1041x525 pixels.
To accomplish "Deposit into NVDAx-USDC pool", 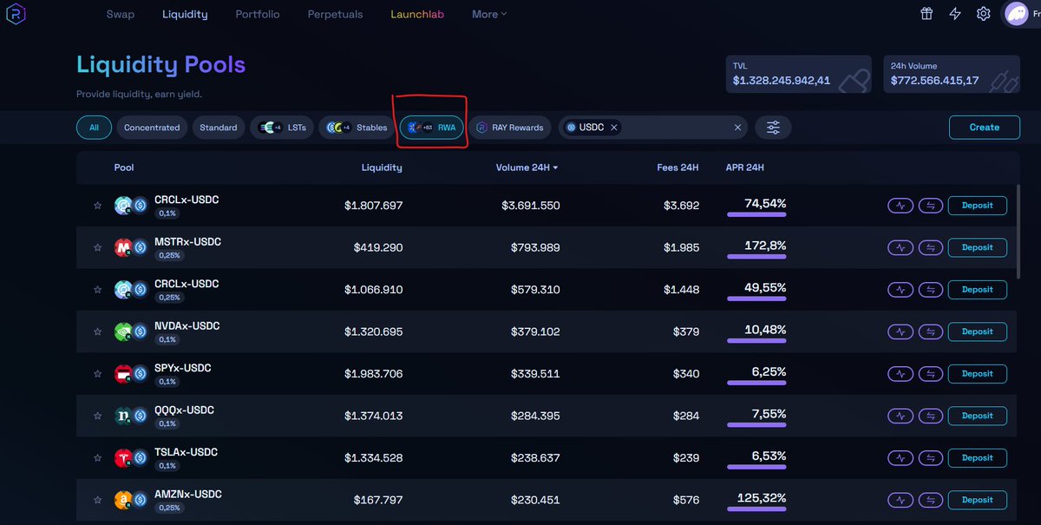I will point(978,331).
